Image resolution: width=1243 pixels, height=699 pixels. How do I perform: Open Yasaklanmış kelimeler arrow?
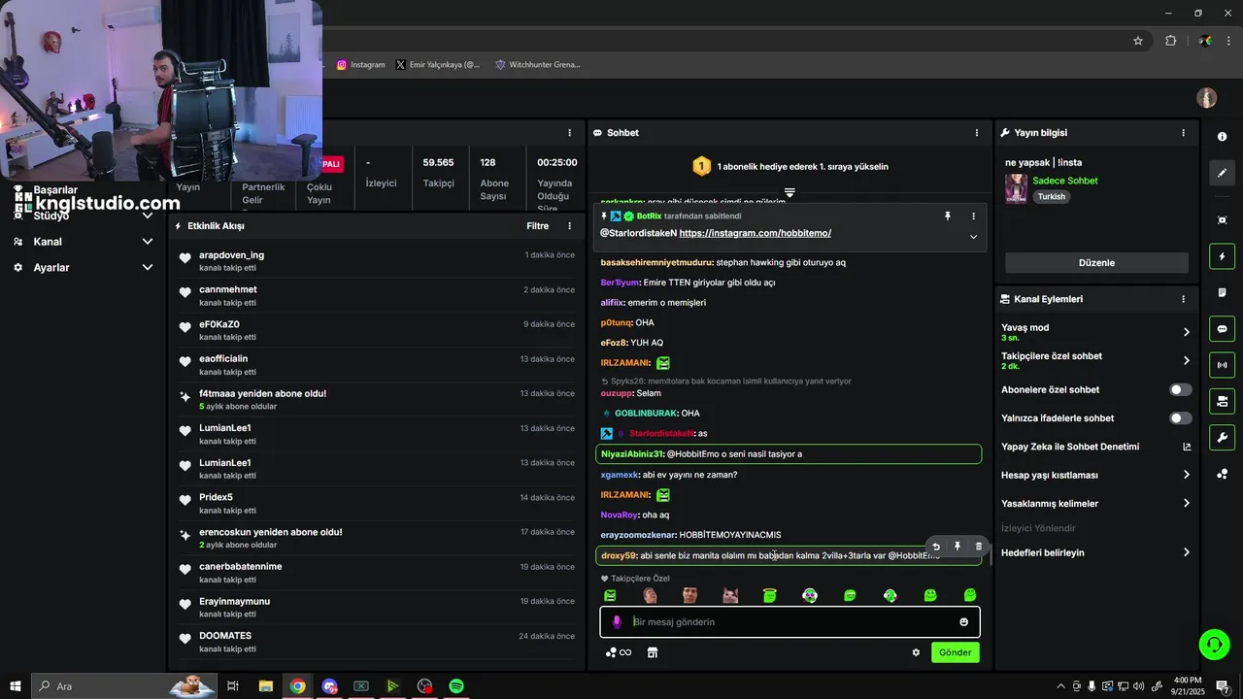(x=1186, y=504)
